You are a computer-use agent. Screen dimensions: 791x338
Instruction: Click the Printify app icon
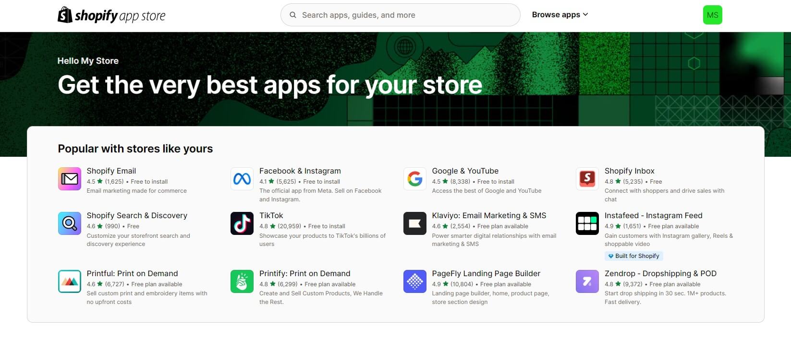pyautogui.click(x=242, y=281)
